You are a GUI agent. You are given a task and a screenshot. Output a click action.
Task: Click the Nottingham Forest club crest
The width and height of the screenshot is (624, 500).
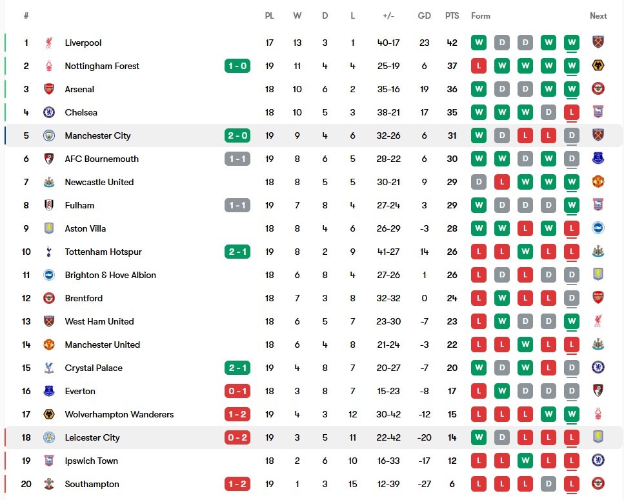(48, 66)
